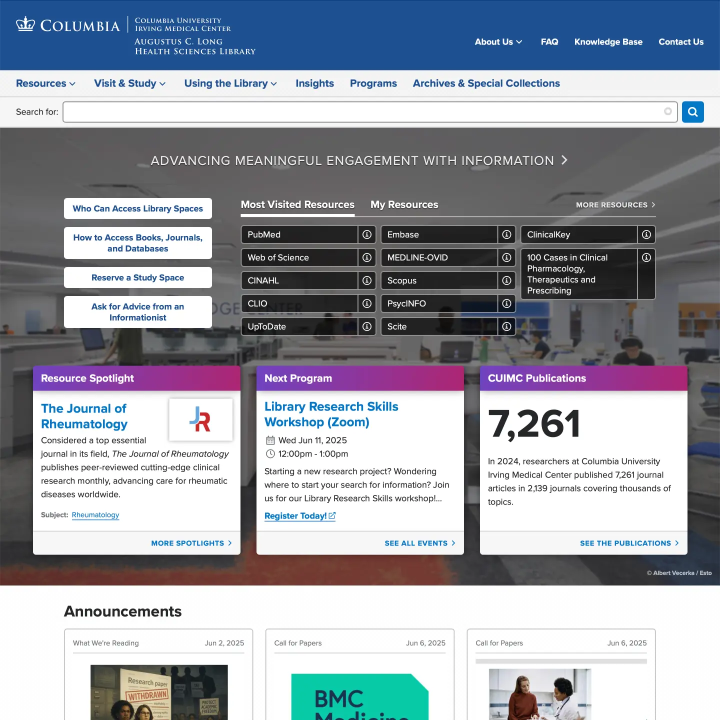The width and height of the screenshot is (720, 720).
Task: Open the CLIO resource
Action: (x=299, y=303)
